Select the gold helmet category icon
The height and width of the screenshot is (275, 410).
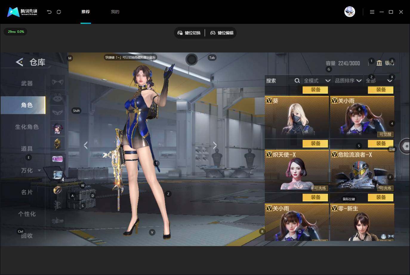click(58, 144)
